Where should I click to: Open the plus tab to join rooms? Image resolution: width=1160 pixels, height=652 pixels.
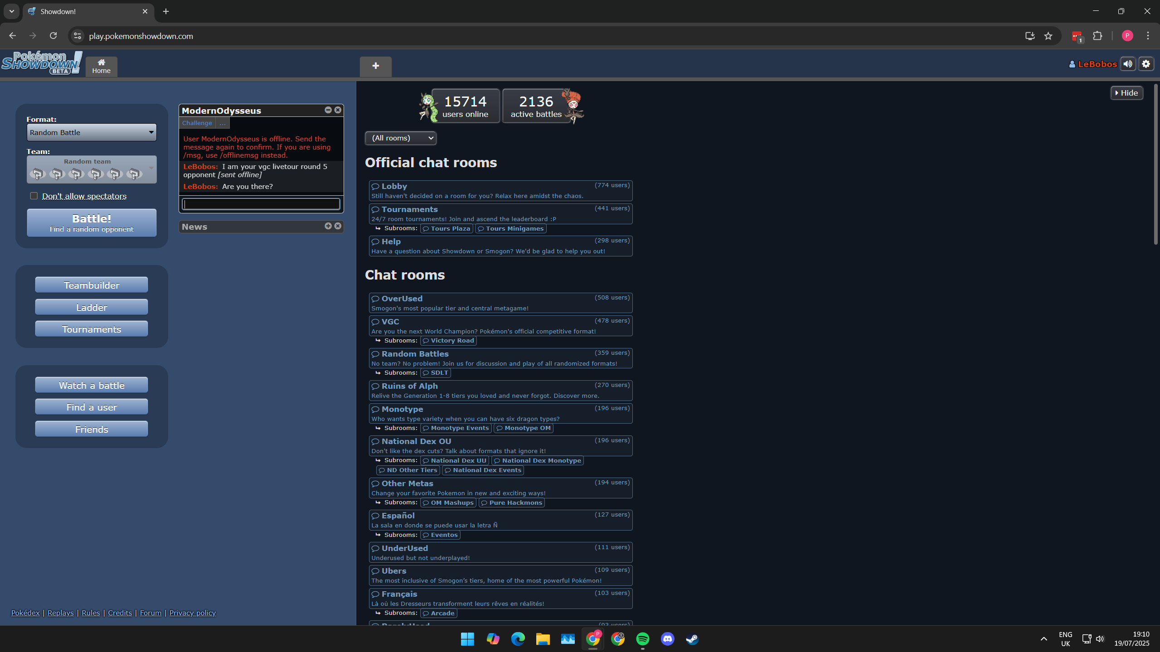click(x=375, y=66)
